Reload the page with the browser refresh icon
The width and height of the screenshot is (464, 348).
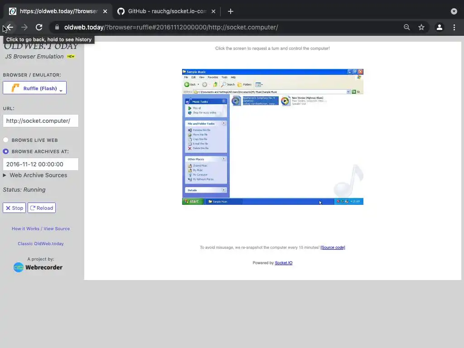39,27
